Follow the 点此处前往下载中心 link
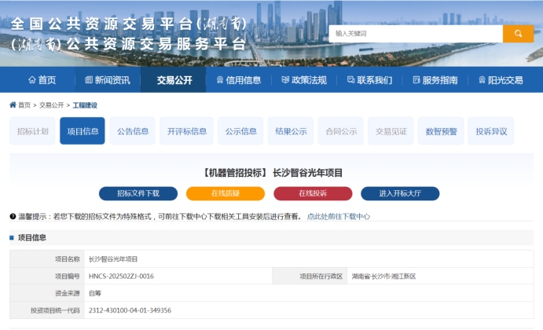Screen dimensions: 543x330 pos(338,216)
